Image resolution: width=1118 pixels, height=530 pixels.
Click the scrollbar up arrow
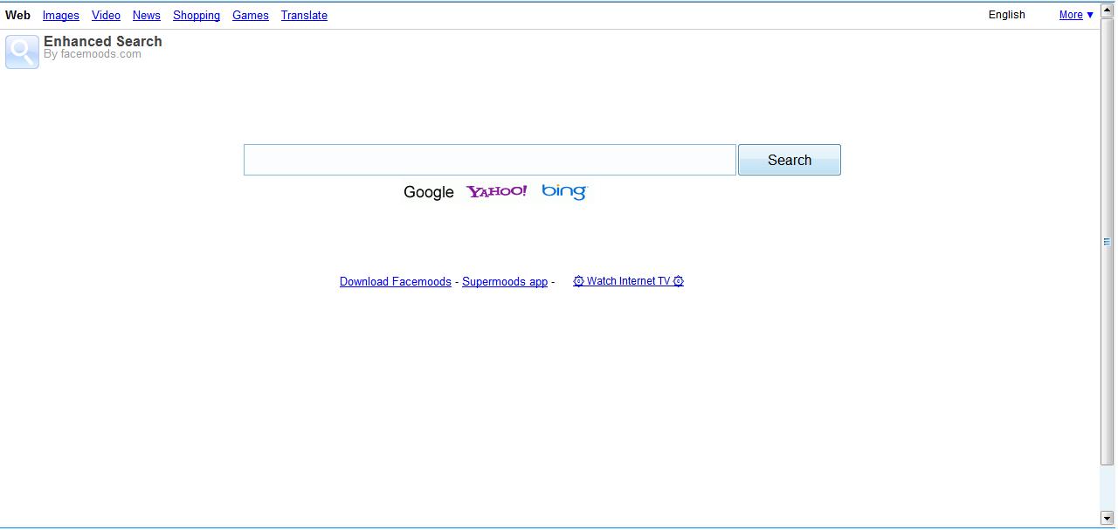click(x=1107, y=10)
